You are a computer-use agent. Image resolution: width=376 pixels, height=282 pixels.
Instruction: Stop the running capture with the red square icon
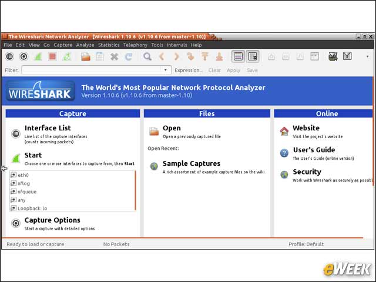[x=52, y=56]
